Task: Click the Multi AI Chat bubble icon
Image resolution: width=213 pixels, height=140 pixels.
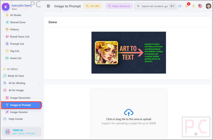Action: point(5,76)
